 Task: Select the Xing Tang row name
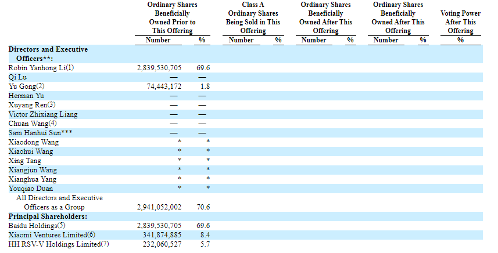tap(24, 161)
